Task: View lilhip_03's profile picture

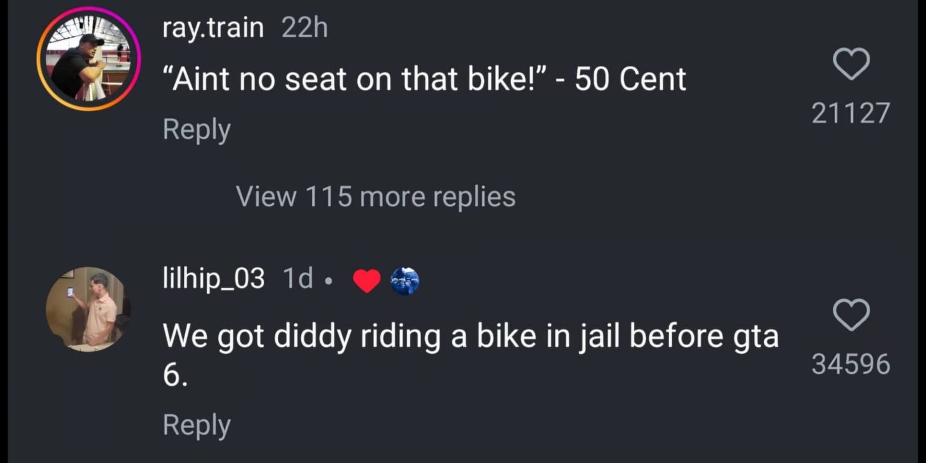Action: pyautogui.click(x=88, y=309)
